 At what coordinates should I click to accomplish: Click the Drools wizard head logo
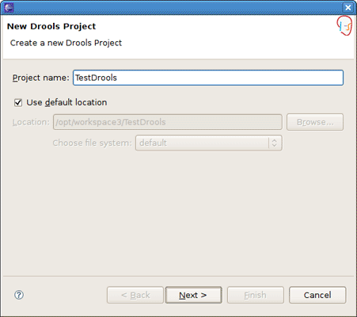coord(344,25)
